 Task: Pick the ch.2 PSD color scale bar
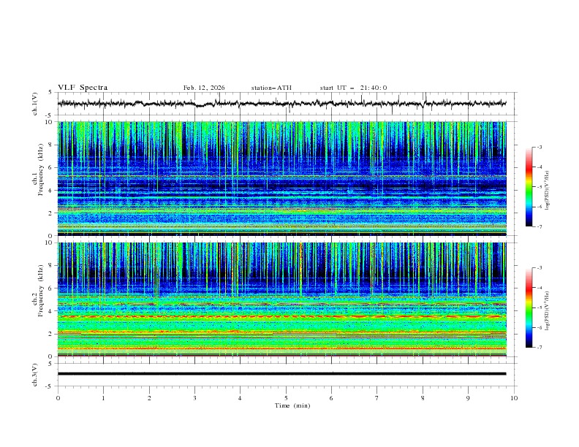(529, 307)
